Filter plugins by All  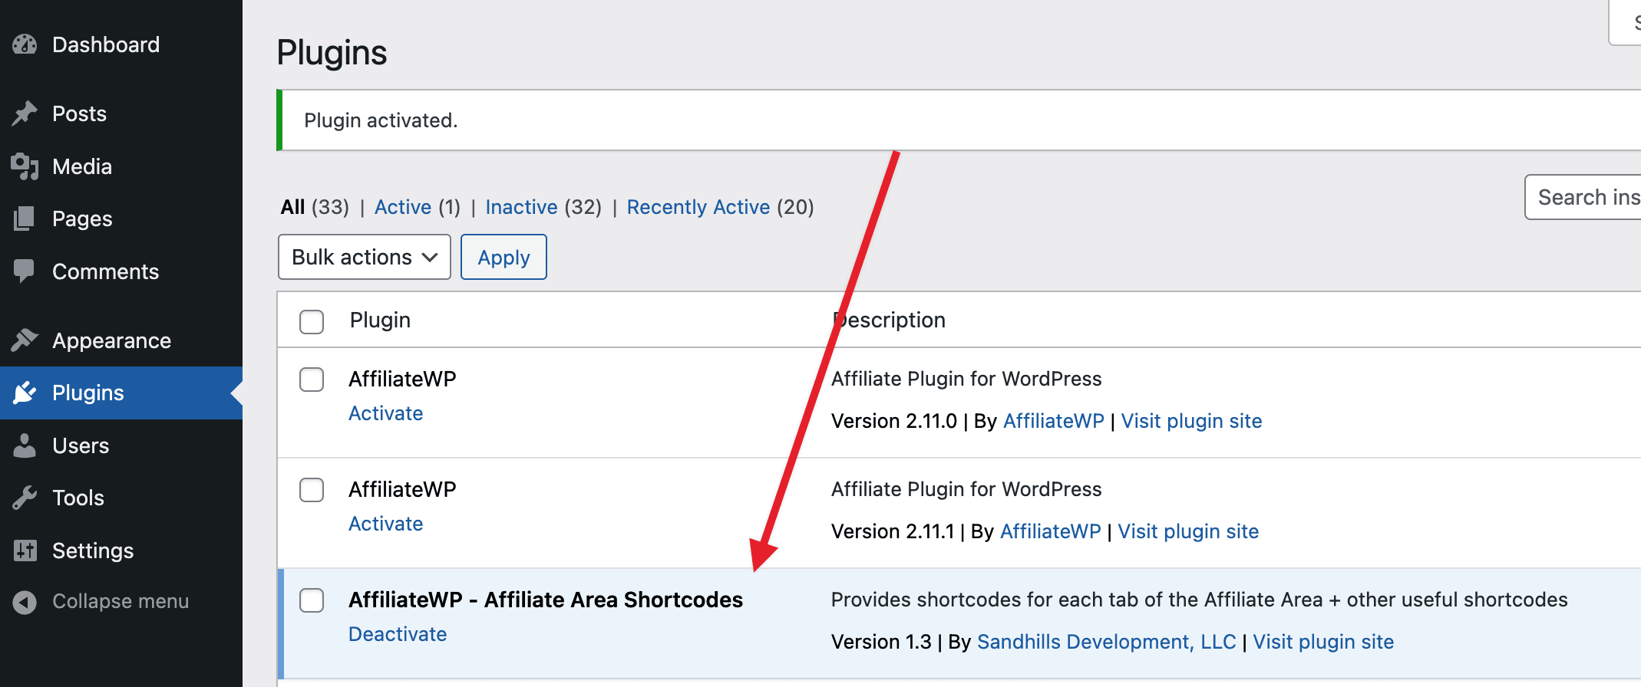[292, 207]
